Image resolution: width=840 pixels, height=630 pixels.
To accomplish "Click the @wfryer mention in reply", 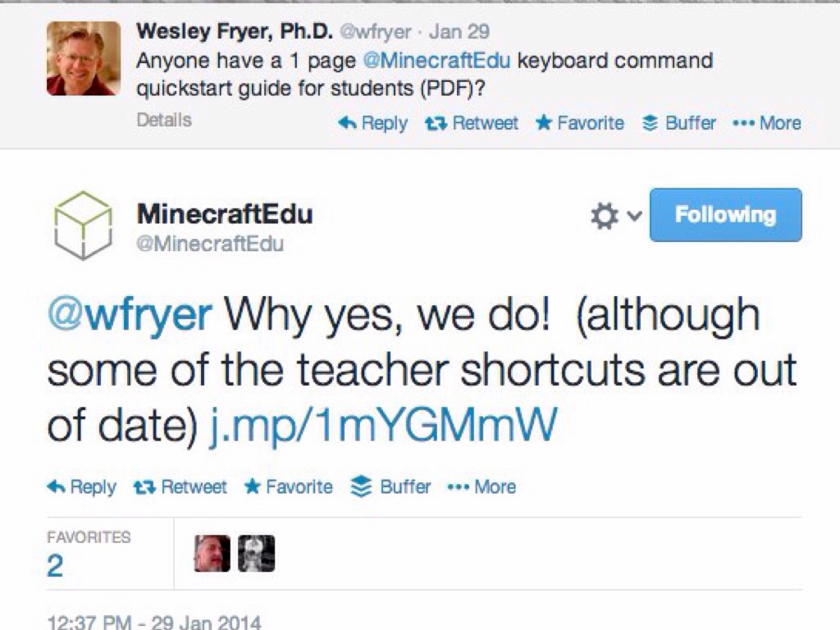I will click(129, 314).
